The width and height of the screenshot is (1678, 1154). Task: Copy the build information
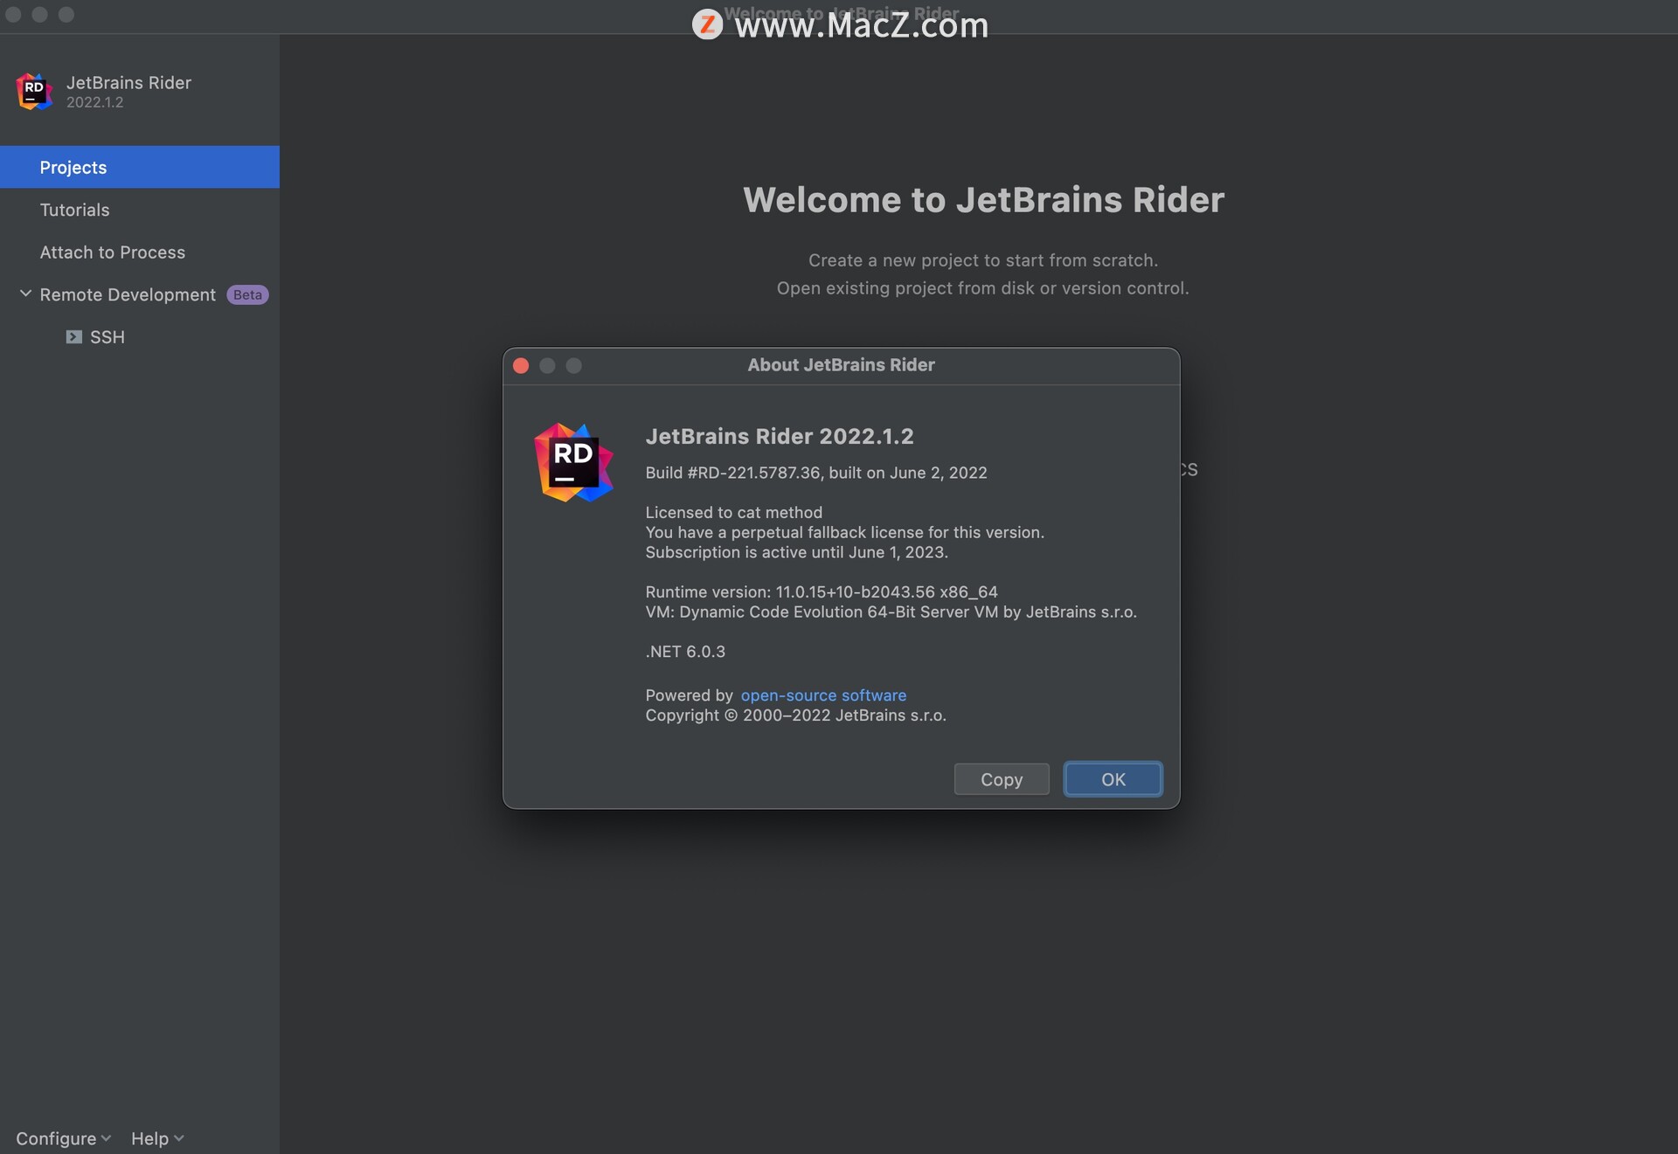click(x=1001, y=779)
